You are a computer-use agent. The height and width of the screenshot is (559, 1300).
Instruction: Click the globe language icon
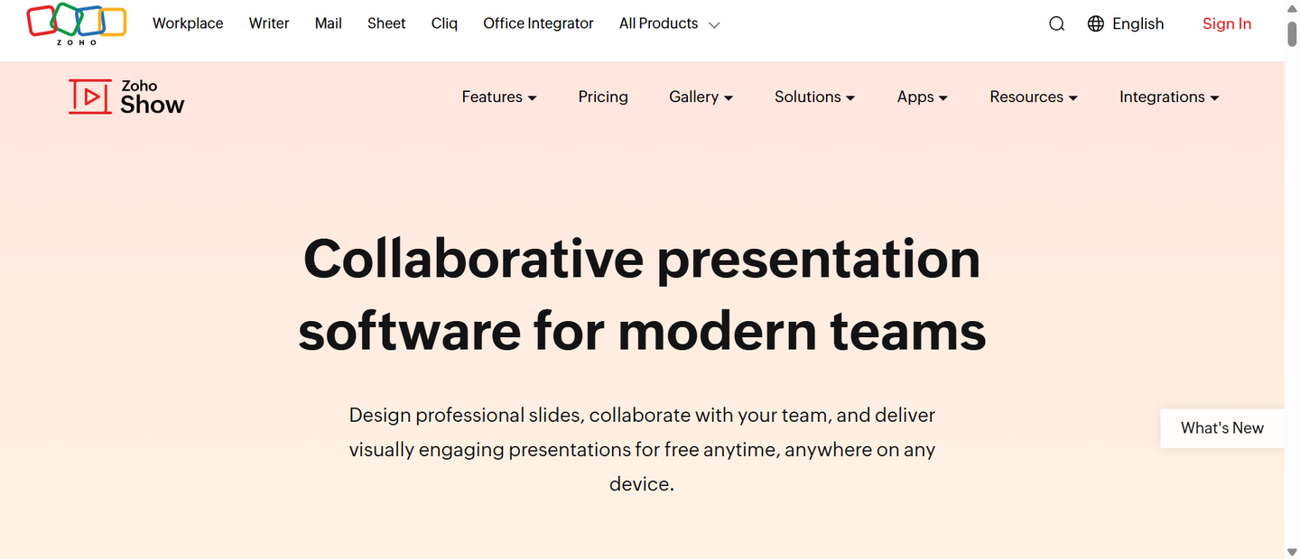click(x=1096, y=23)
